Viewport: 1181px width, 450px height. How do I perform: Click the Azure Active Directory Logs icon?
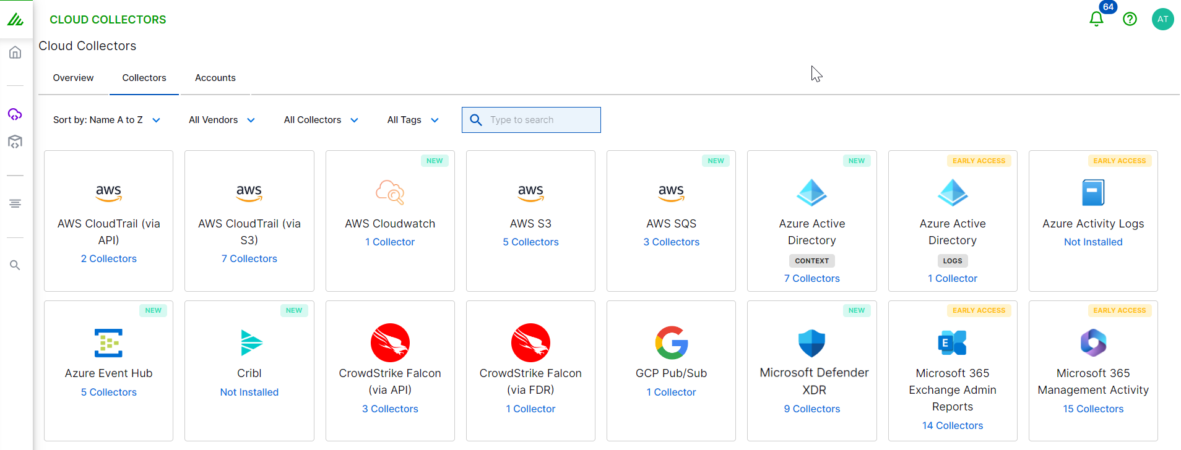point(953,192)
